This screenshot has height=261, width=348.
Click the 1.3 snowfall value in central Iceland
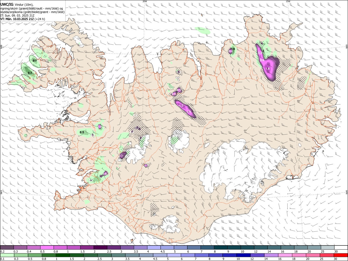(x=181, y=105)
